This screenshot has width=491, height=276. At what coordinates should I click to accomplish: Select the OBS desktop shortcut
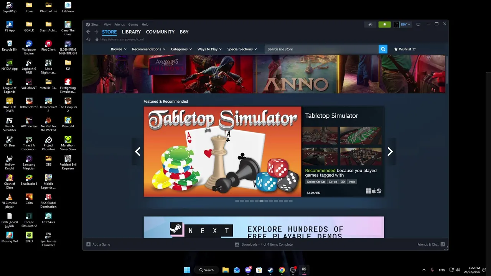(48, 161)
